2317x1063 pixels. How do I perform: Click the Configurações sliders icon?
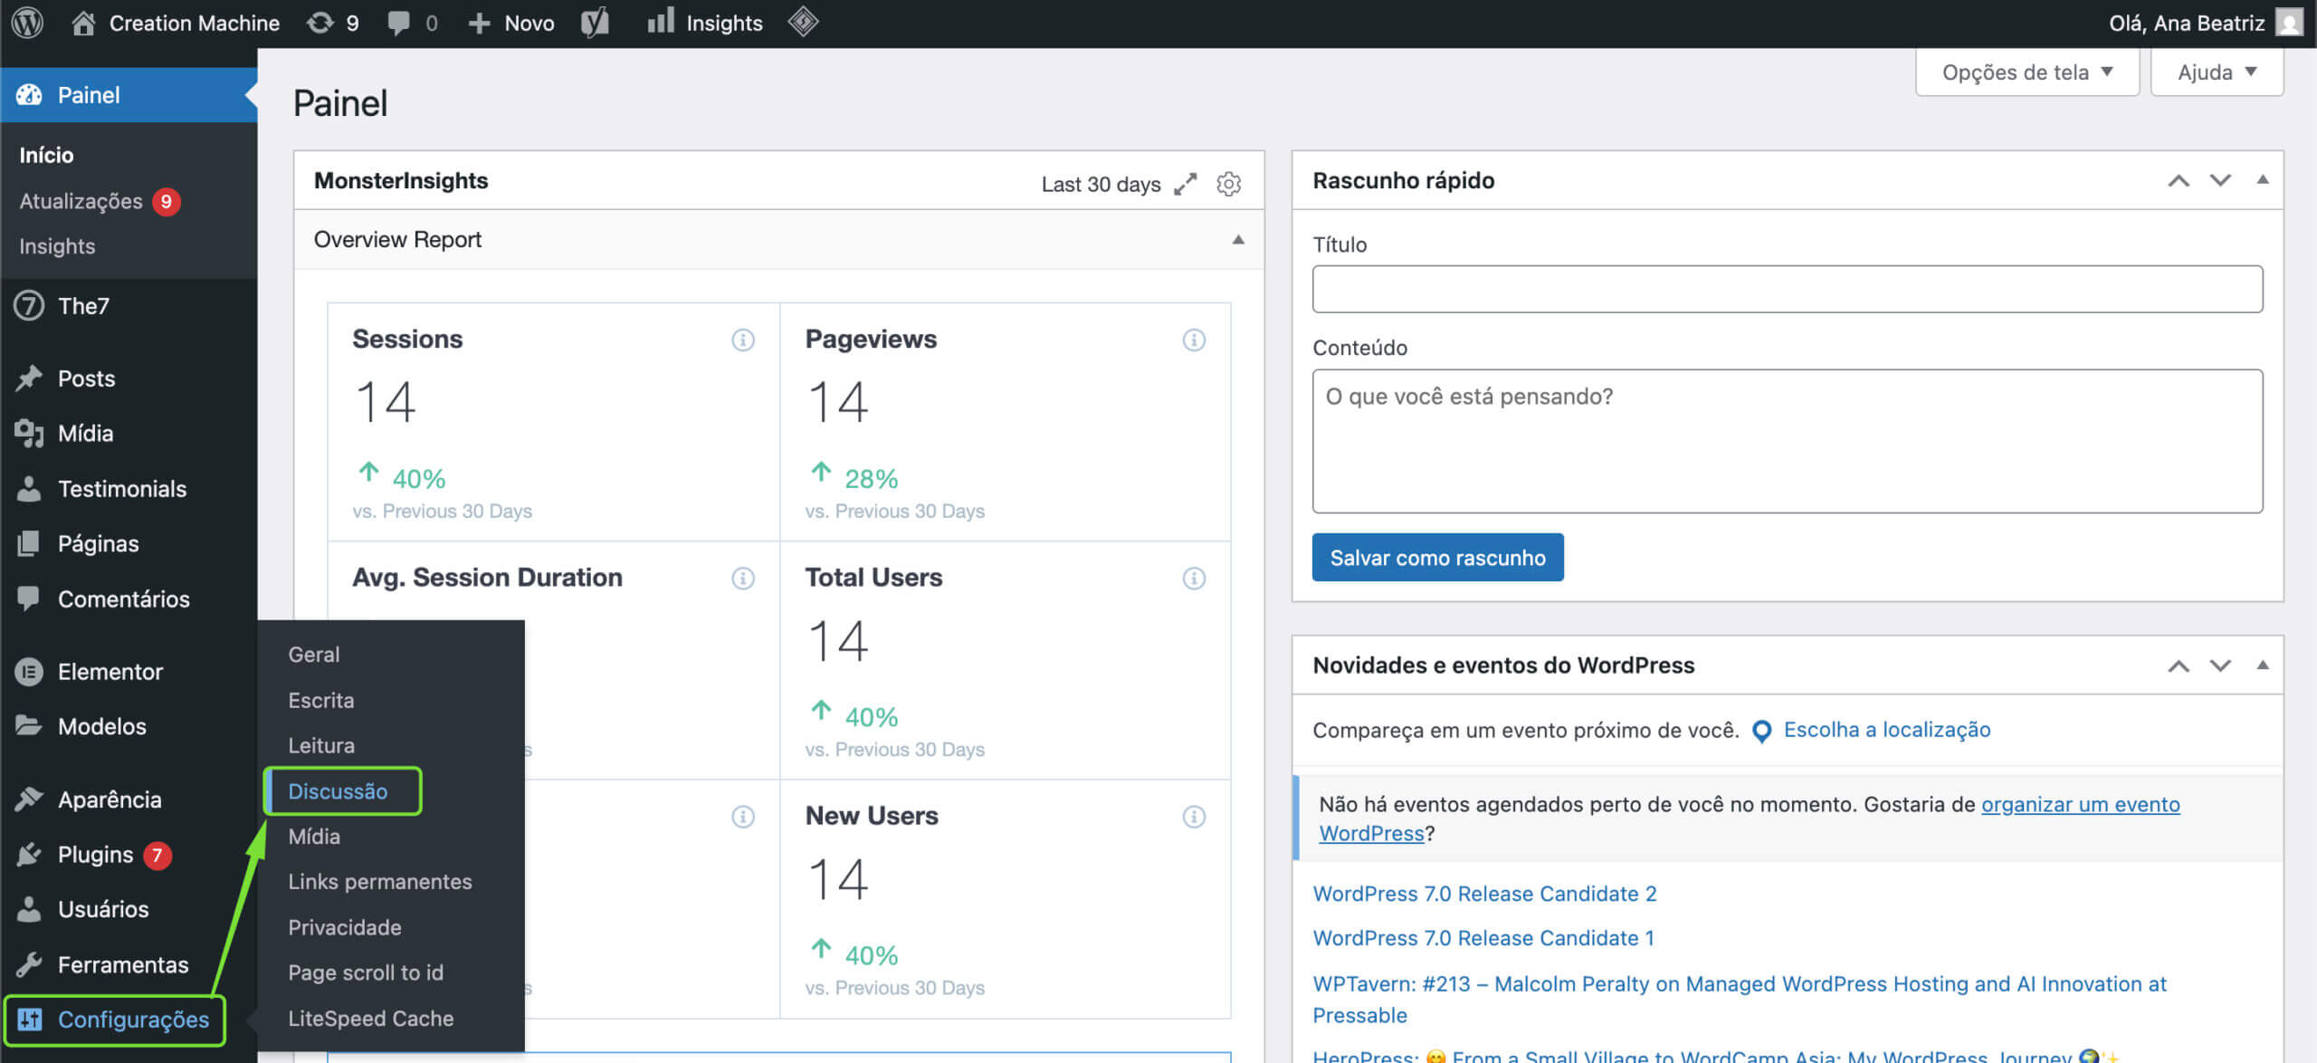coord(29,1020)
